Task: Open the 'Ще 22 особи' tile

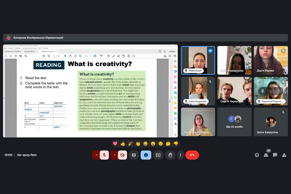Action: tap(234, 122)
